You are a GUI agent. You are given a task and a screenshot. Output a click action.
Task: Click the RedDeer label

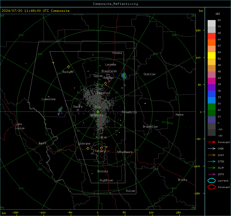point(109,78)
